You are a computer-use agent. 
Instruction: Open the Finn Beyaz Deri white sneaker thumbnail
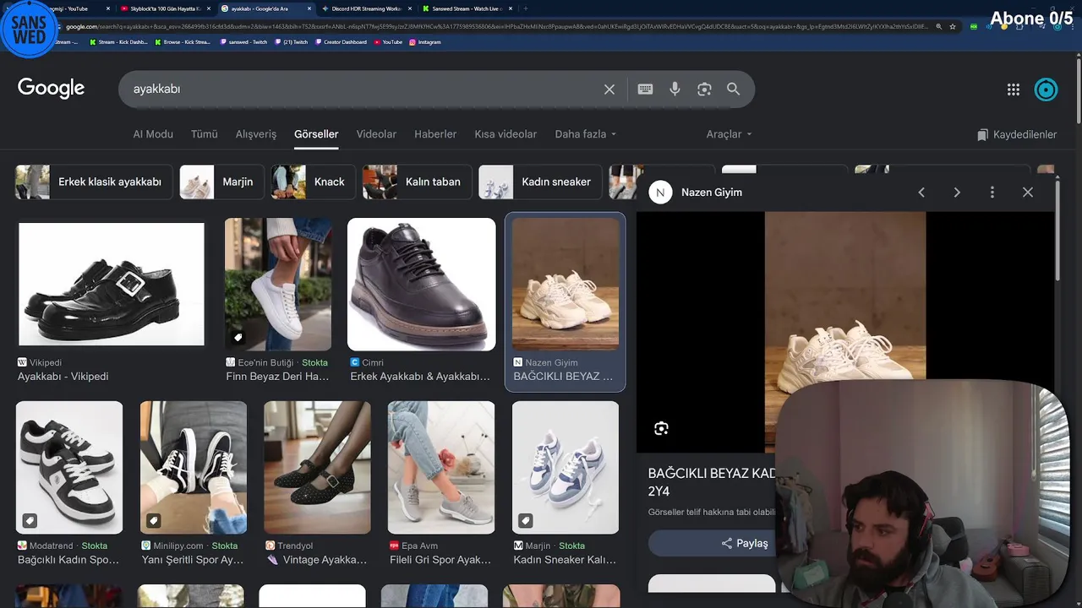pyautogui.click(x=278, y=284)
